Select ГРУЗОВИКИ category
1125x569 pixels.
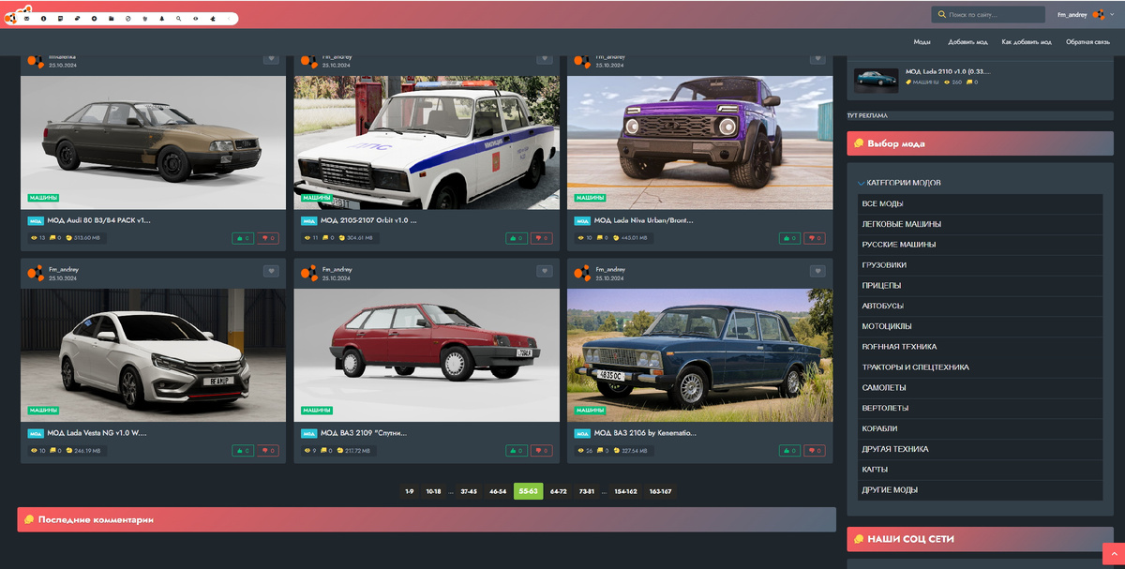980,265
